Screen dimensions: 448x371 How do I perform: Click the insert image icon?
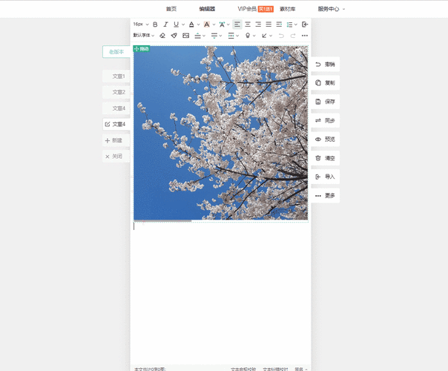click(x=186, y=35)
